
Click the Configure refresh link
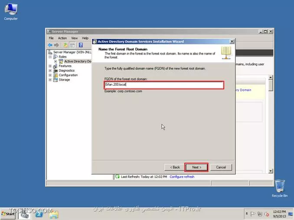(182, 177)
